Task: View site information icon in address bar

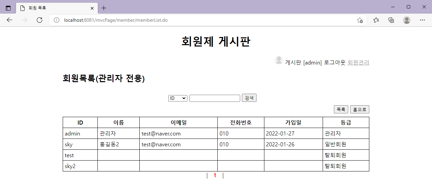Action: [x=57, y=20]
